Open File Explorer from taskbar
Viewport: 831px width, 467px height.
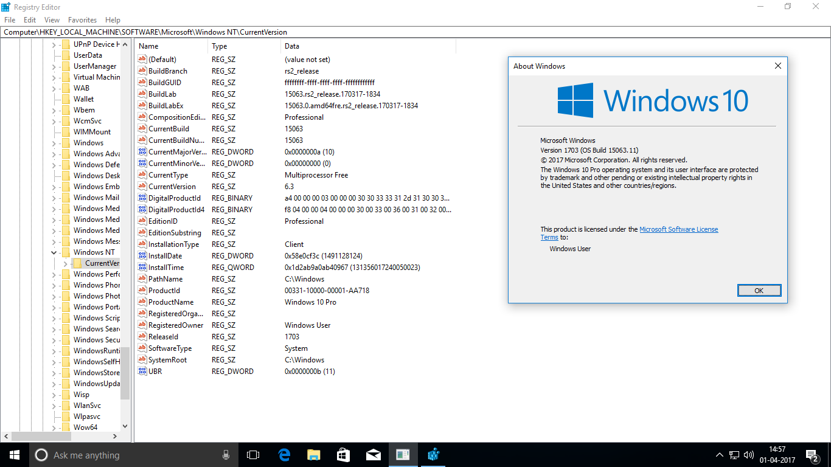(313, 455)
